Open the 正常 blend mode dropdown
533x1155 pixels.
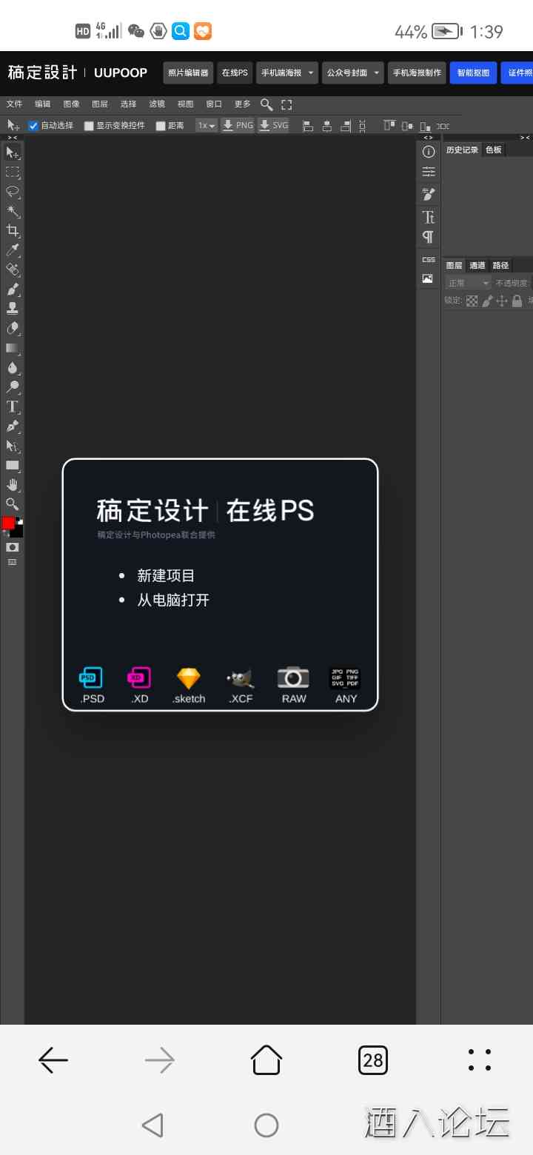(x=468, y=283)
